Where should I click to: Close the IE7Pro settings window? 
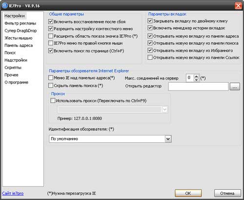click(238, 6)
